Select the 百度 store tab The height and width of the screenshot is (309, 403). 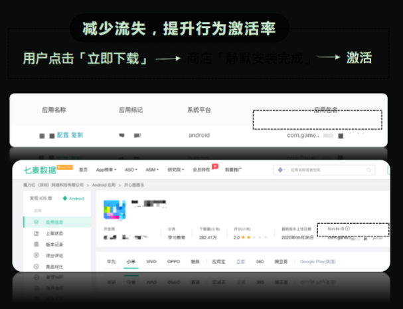tap(240, 262)
